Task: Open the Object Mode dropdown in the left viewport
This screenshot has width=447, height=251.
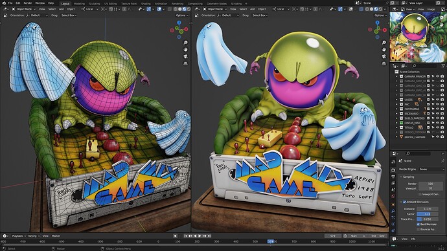Action: click(24, 9)
